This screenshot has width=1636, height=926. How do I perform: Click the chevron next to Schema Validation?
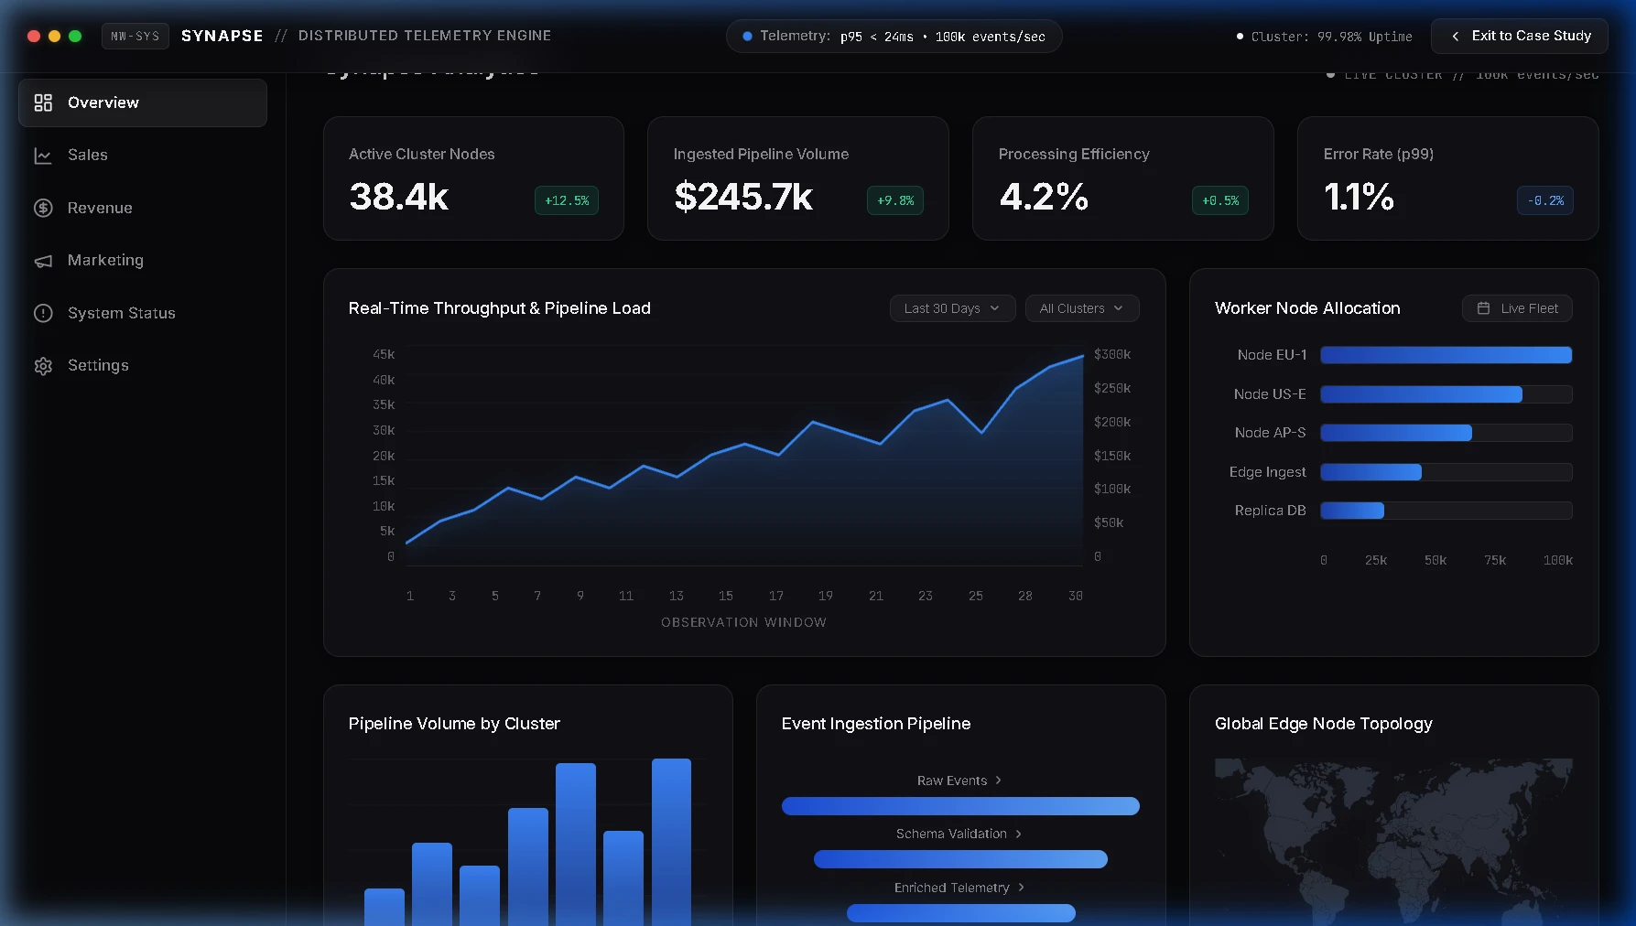tap(1018, 834)
